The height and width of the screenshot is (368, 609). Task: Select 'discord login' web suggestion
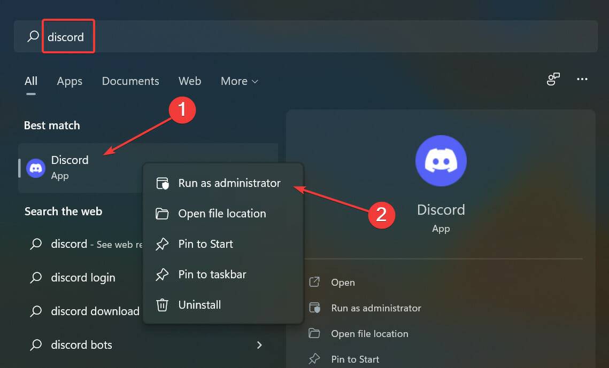tap(83, 278)
